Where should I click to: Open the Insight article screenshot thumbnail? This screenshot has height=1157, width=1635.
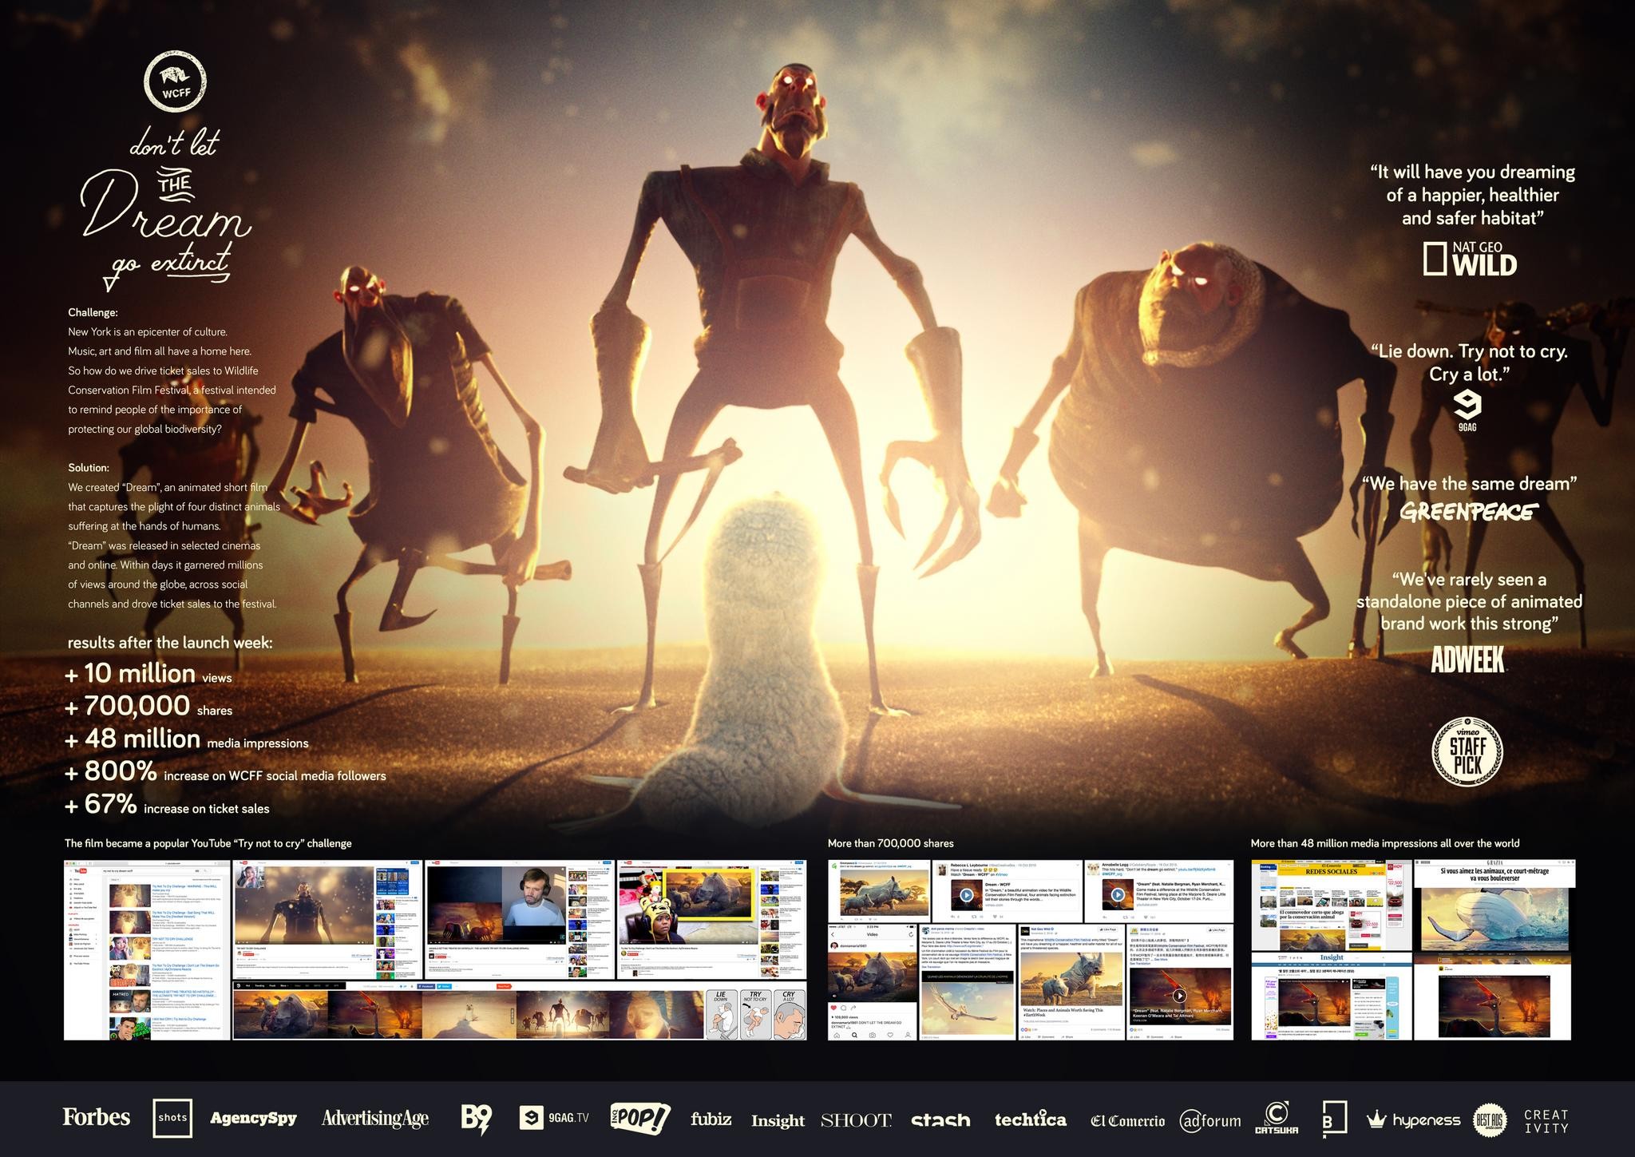(1331, 997)
